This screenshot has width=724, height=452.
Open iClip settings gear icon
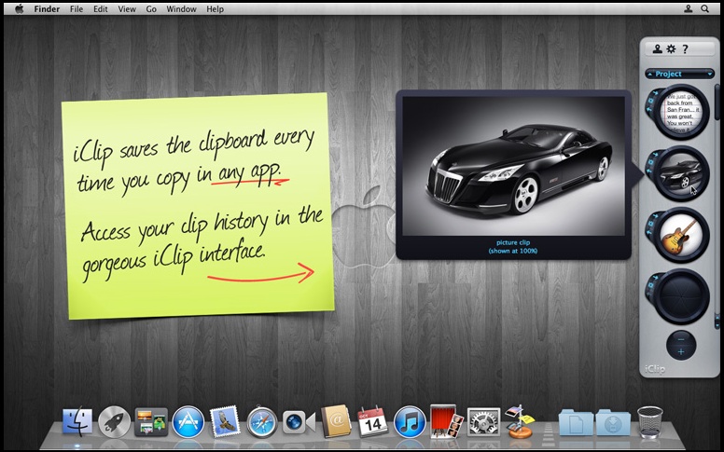[x=671, y=49]
